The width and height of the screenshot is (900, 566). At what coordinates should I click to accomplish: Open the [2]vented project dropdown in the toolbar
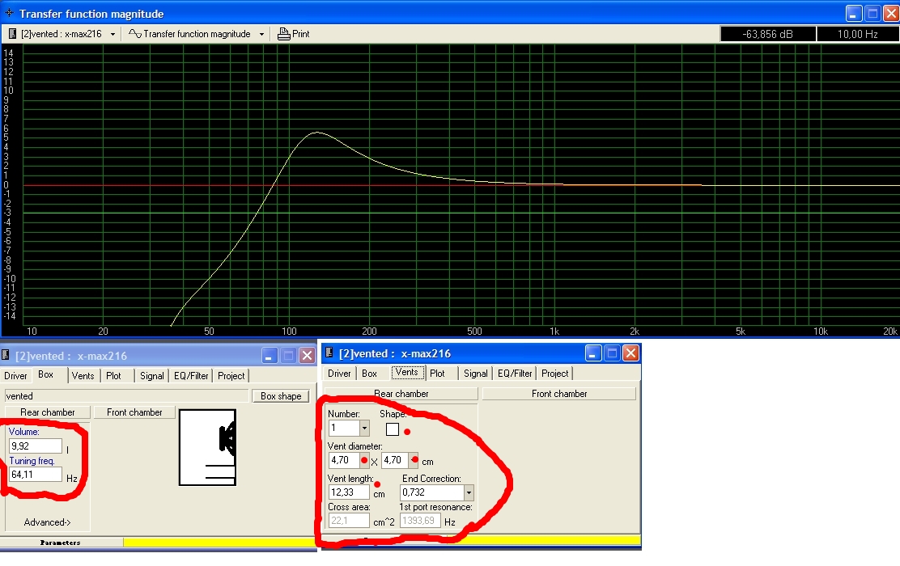tap(112, 34)
